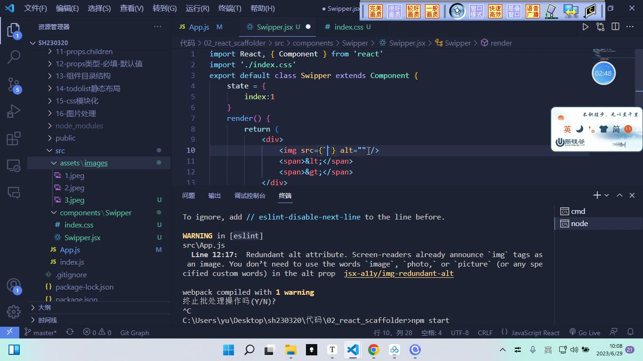Open the terminal launch profile dropdown

(607, 195)
